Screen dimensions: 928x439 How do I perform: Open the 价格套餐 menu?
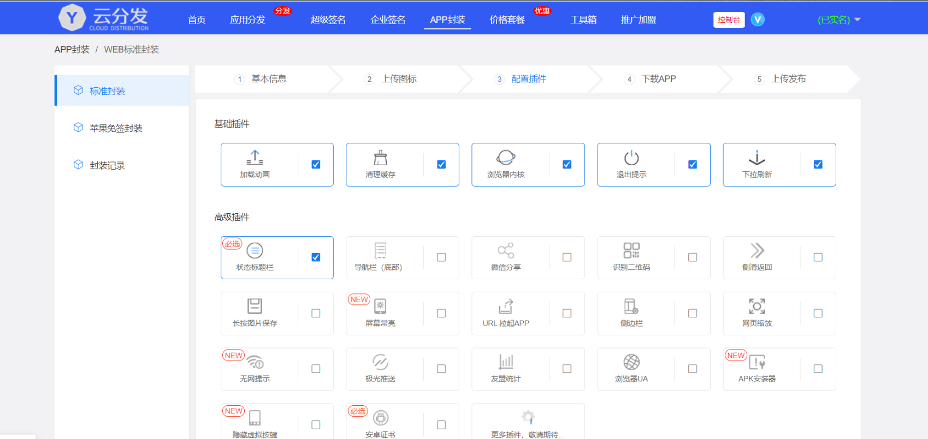pos(507,20)
